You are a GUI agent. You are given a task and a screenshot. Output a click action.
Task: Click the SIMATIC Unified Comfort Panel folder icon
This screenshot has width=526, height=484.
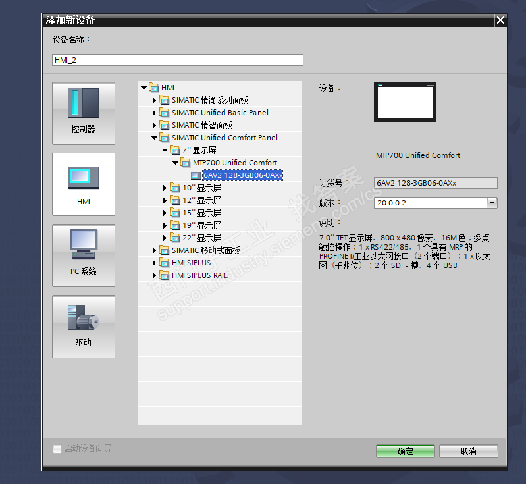click(165, 138)
